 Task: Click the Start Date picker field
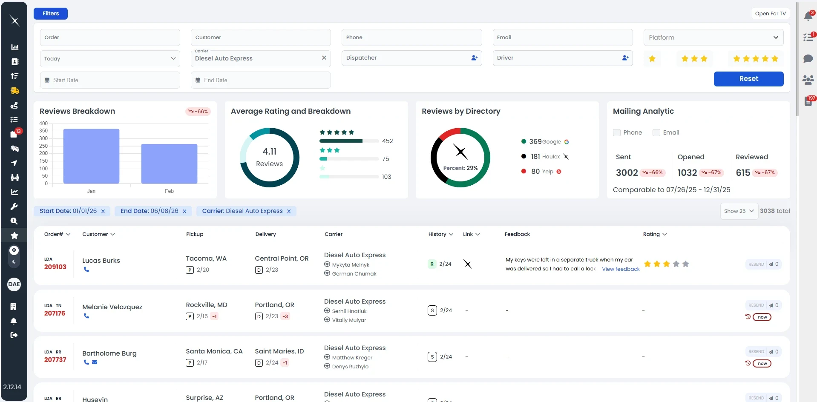click(110, 80)
